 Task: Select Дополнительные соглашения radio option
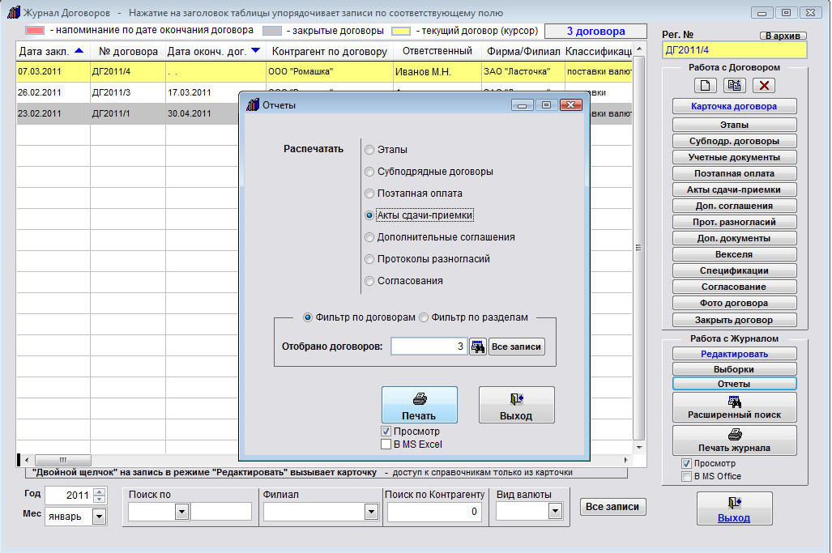[x=369, y=237]
